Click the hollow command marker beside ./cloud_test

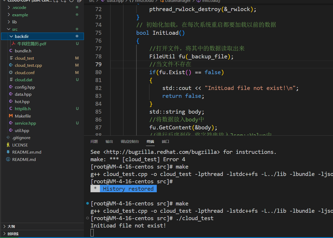pyautogui.click(x=87, y=218)
